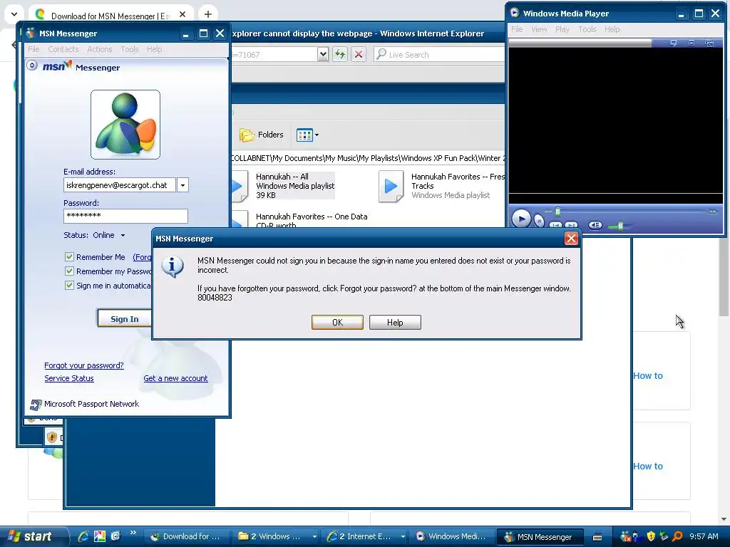Open the '2 Internet E...' taskbar group
Image resolution: width=730 pixels, height=547 pixels.
pos(366,536)
